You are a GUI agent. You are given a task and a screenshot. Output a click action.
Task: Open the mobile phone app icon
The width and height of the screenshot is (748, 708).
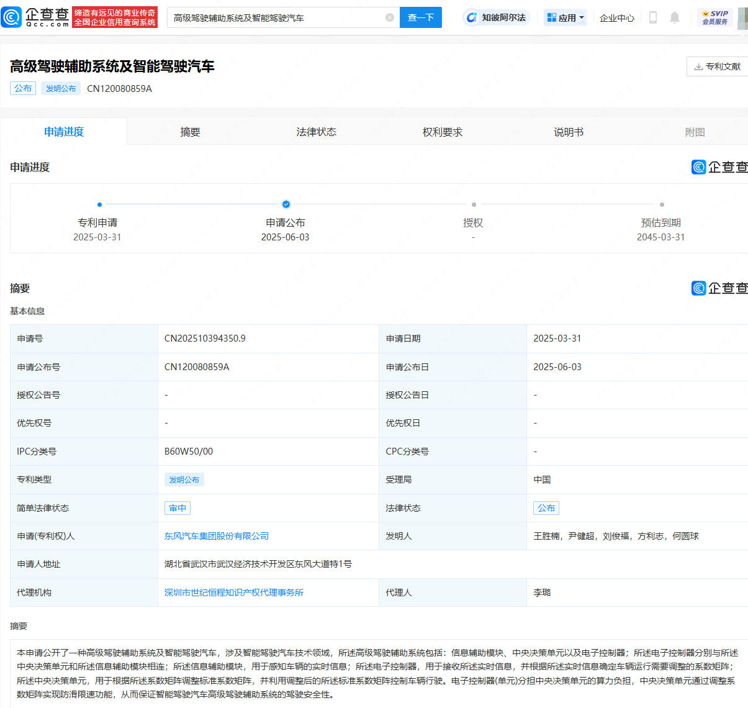coord(652,17)
